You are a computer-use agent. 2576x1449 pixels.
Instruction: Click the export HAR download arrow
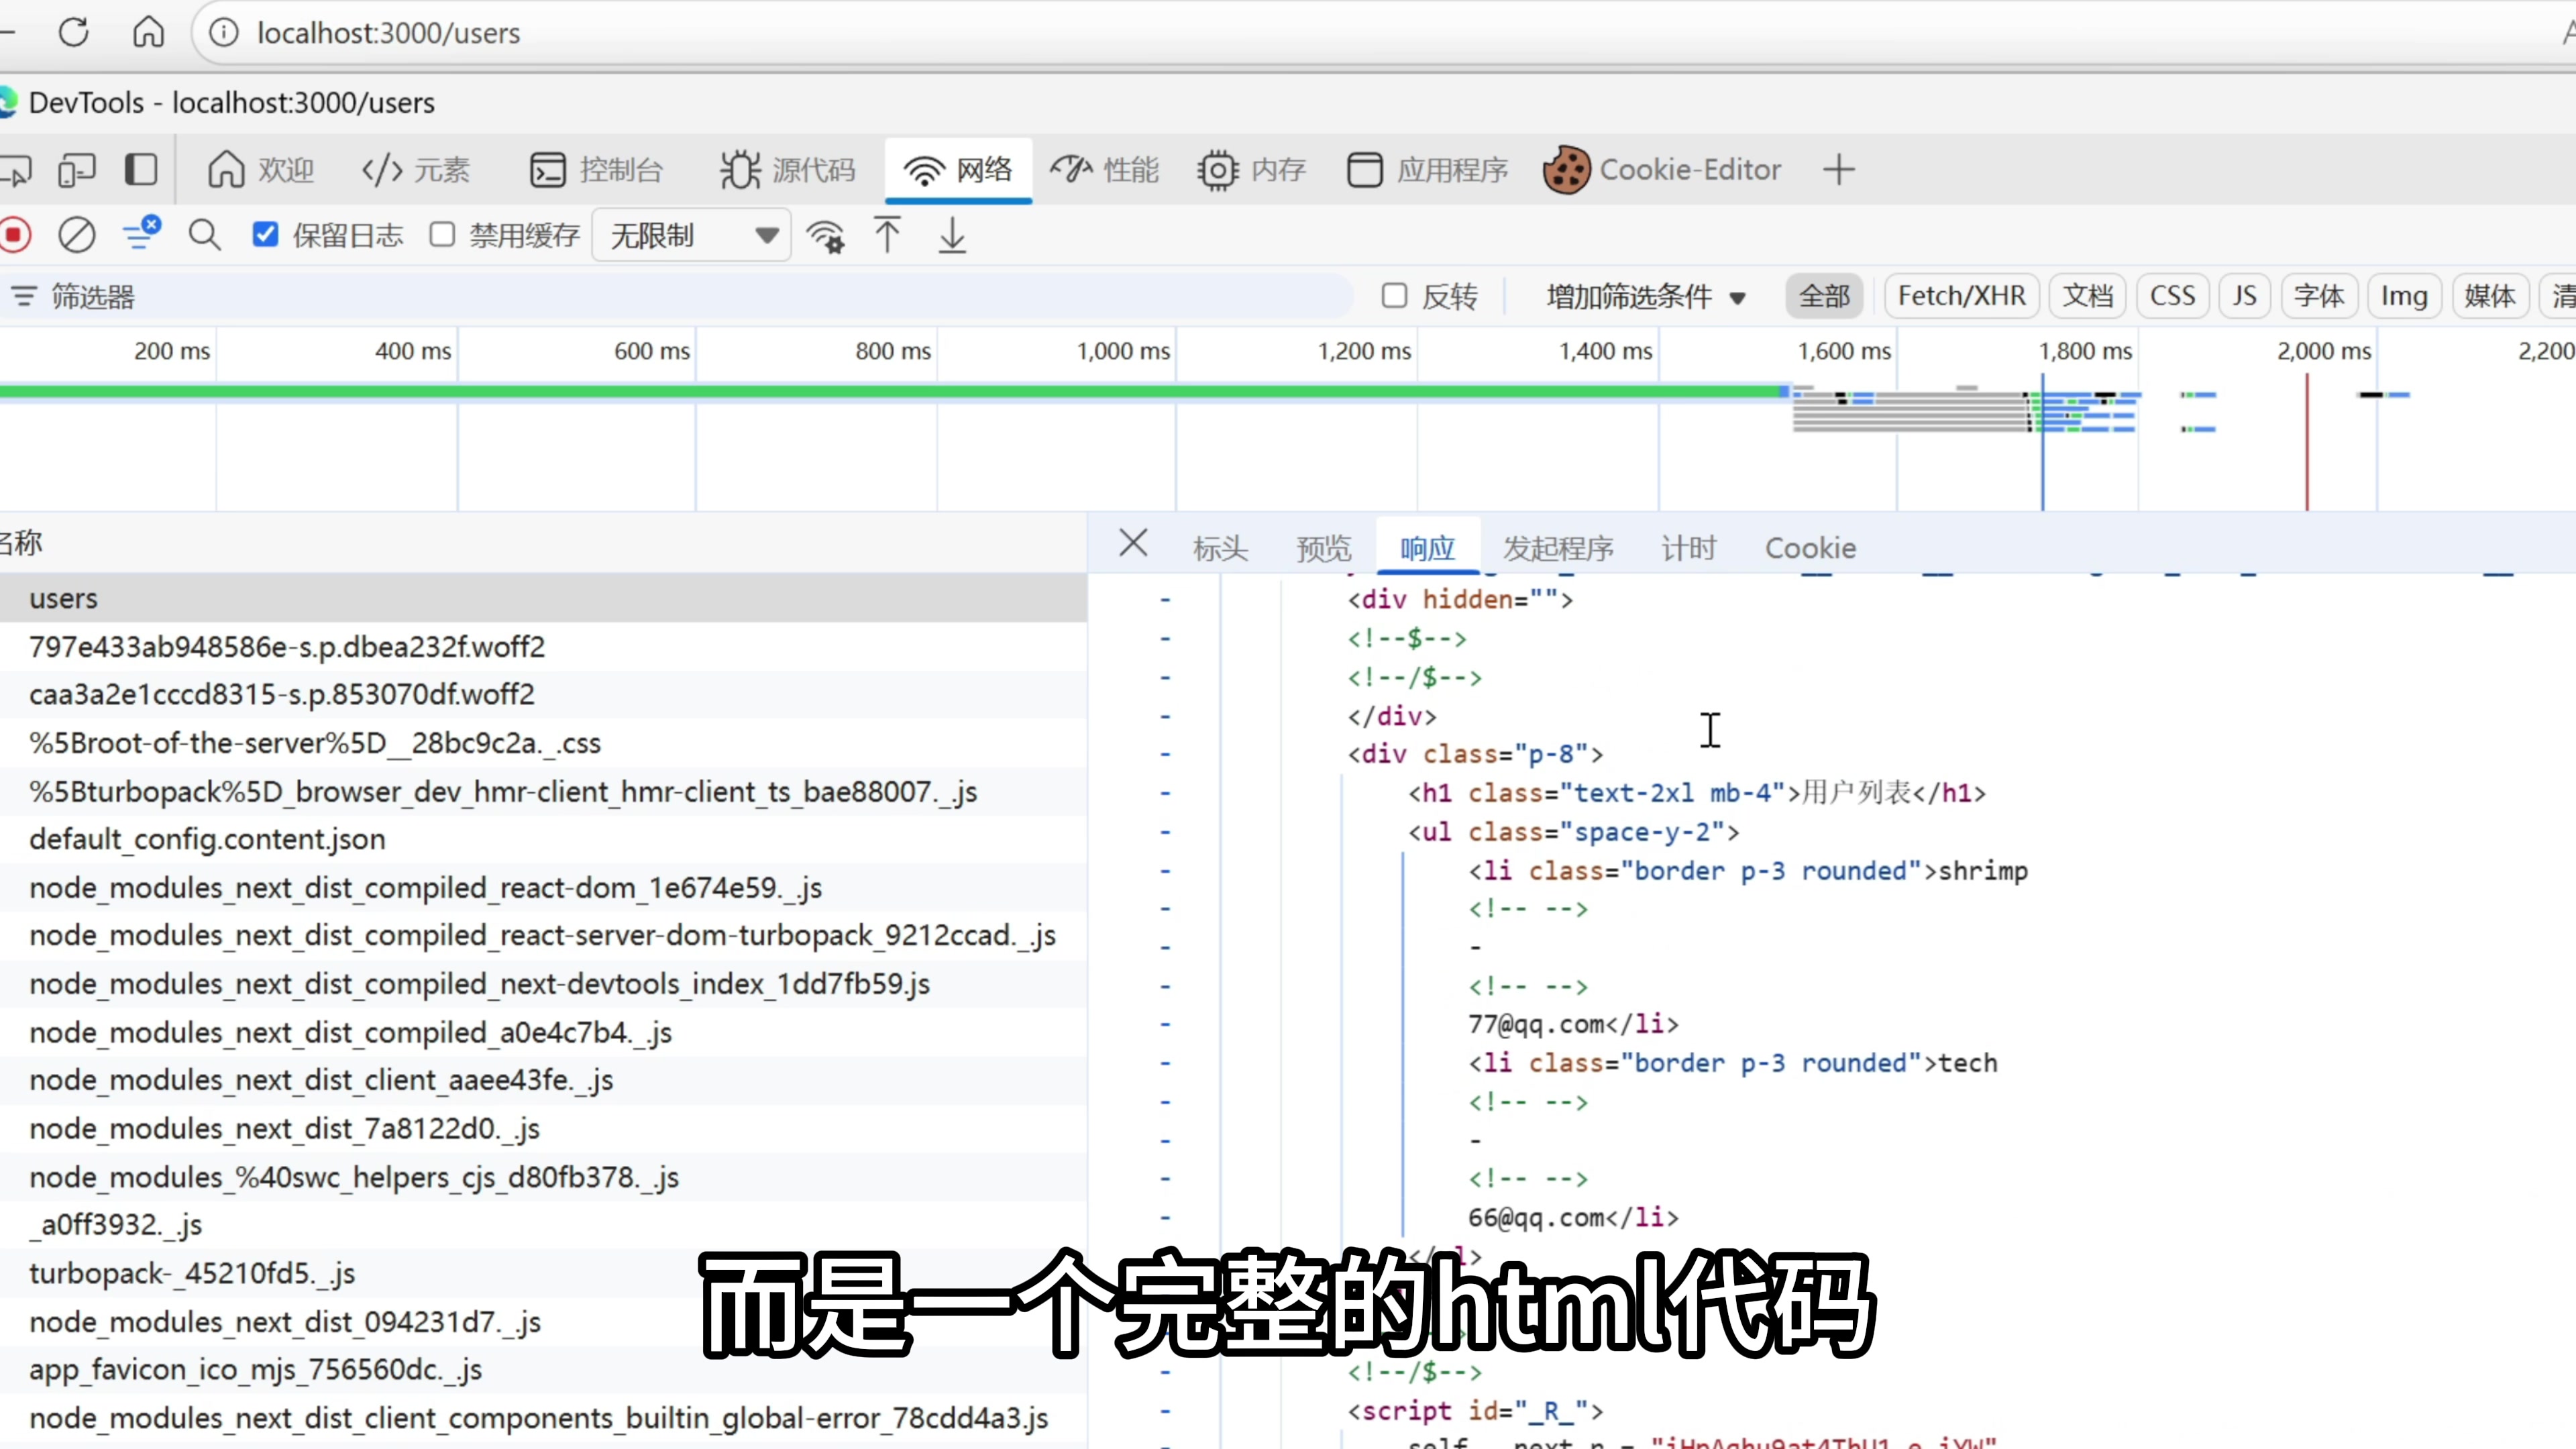click(952, 236)
